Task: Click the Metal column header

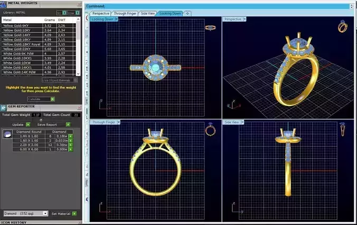Action: pyautogui.click(x=22, y=20)
